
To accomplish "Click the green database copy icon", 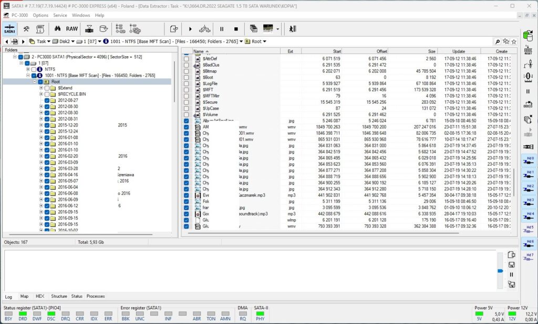I will 528,35.
